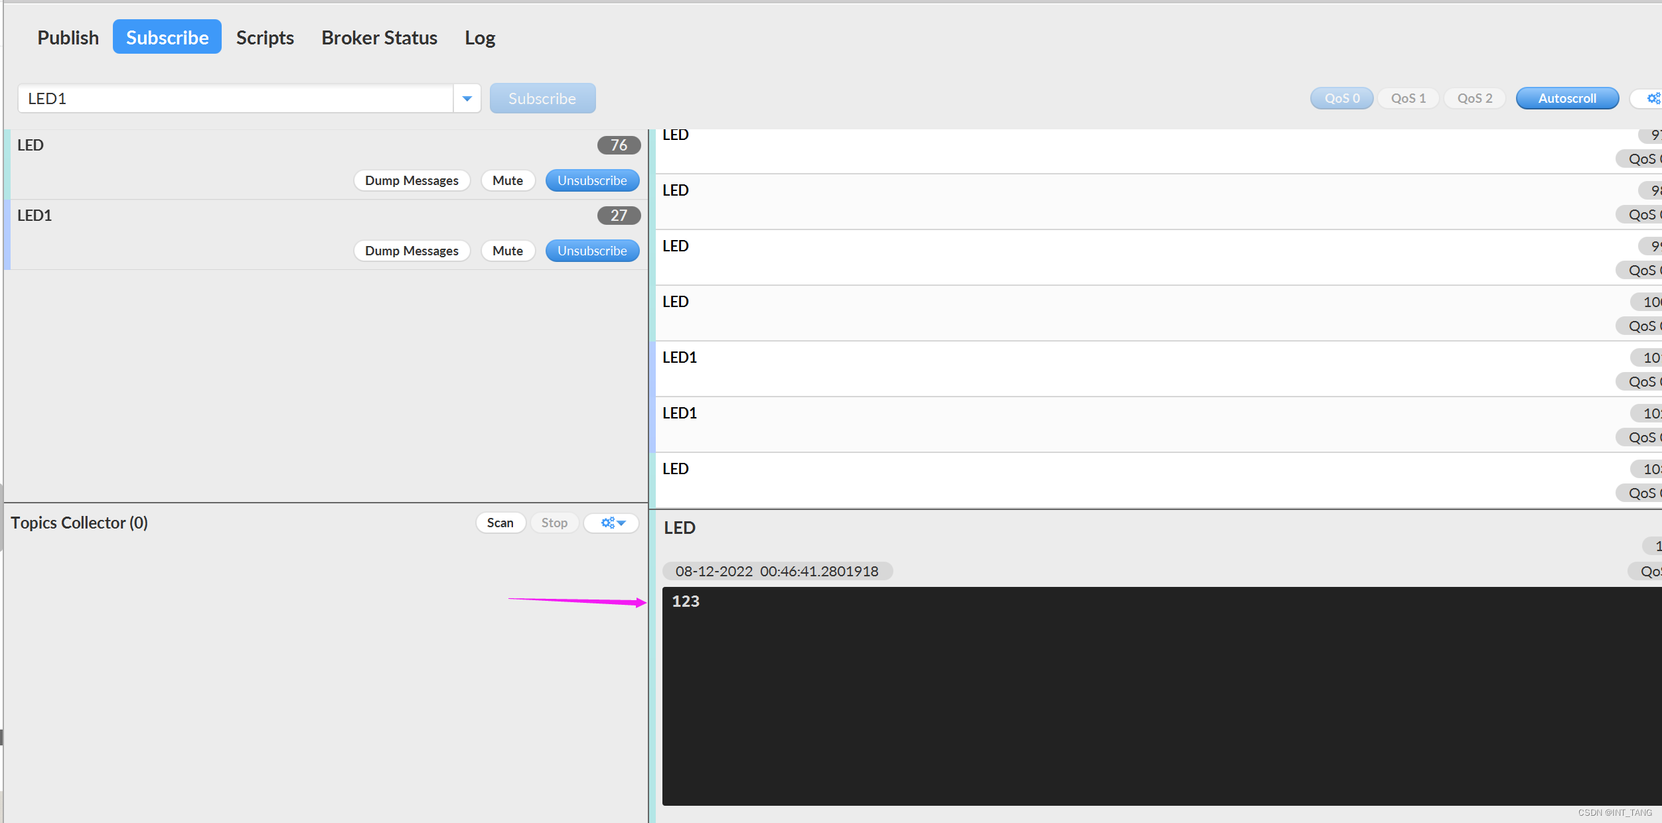1662x823 pixels.
Task: Click Scan in Topics Collector
Action: point(499,522)
